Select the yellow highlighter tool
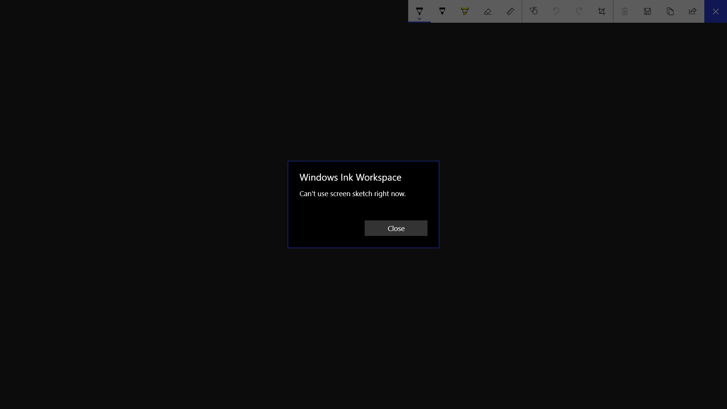 coord(465,11)
